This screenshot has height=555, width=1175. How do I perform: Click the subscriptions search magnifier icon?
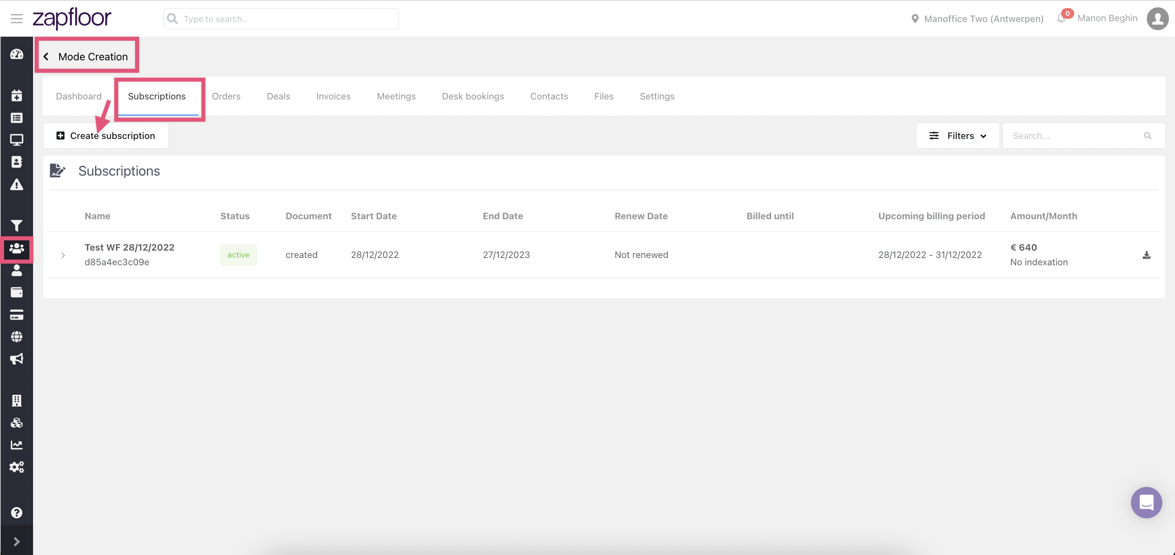coord(1148,136)
